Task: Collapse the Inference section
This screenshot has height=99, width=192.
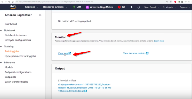Action: [x=1, y=63]
